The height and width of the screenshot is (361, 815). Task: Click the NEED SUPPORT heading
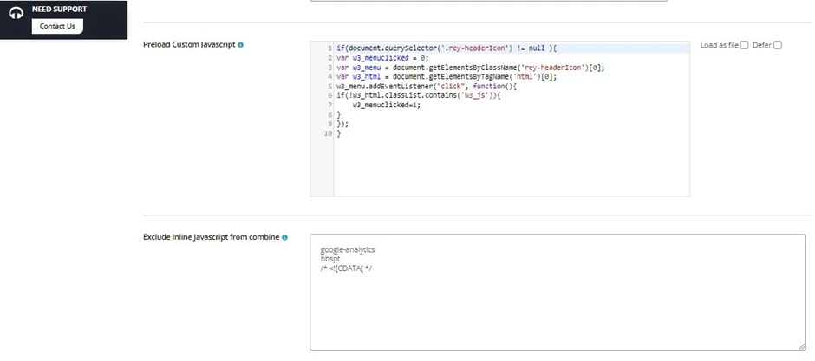tap(59, 10)
